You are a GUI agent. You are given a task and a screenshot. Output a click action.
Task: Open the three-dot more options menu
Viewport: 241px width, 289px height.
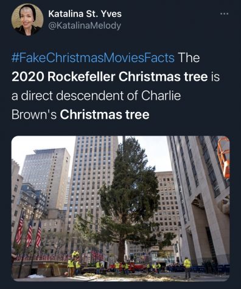click(x=225, y=14)
